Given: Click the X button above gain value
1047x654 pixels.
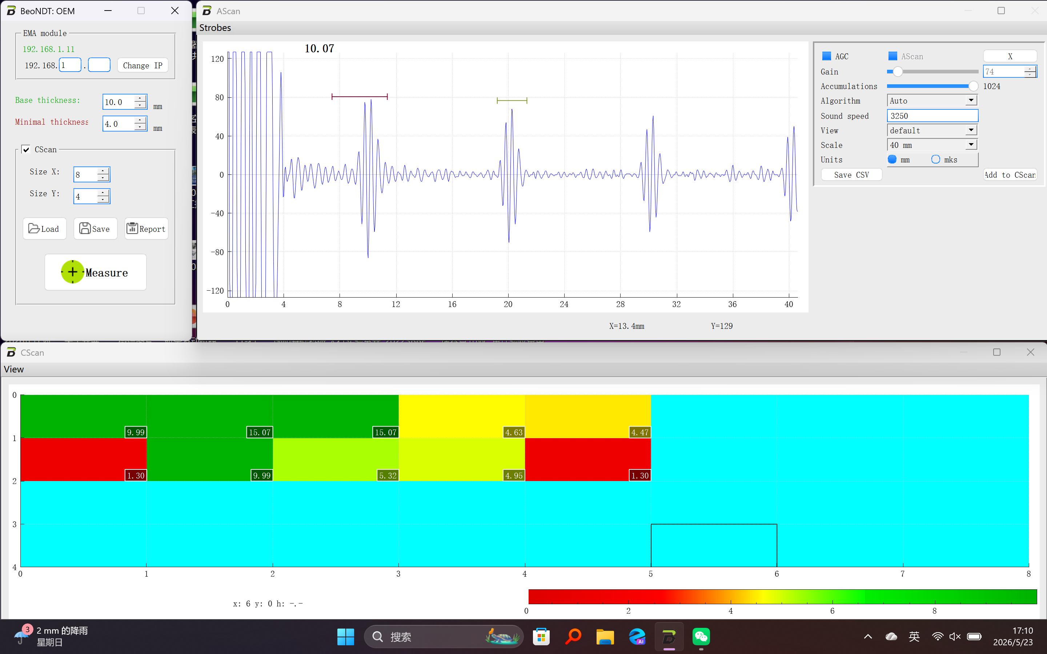Looking at the screenshot, I should [x=1010, y=56].
